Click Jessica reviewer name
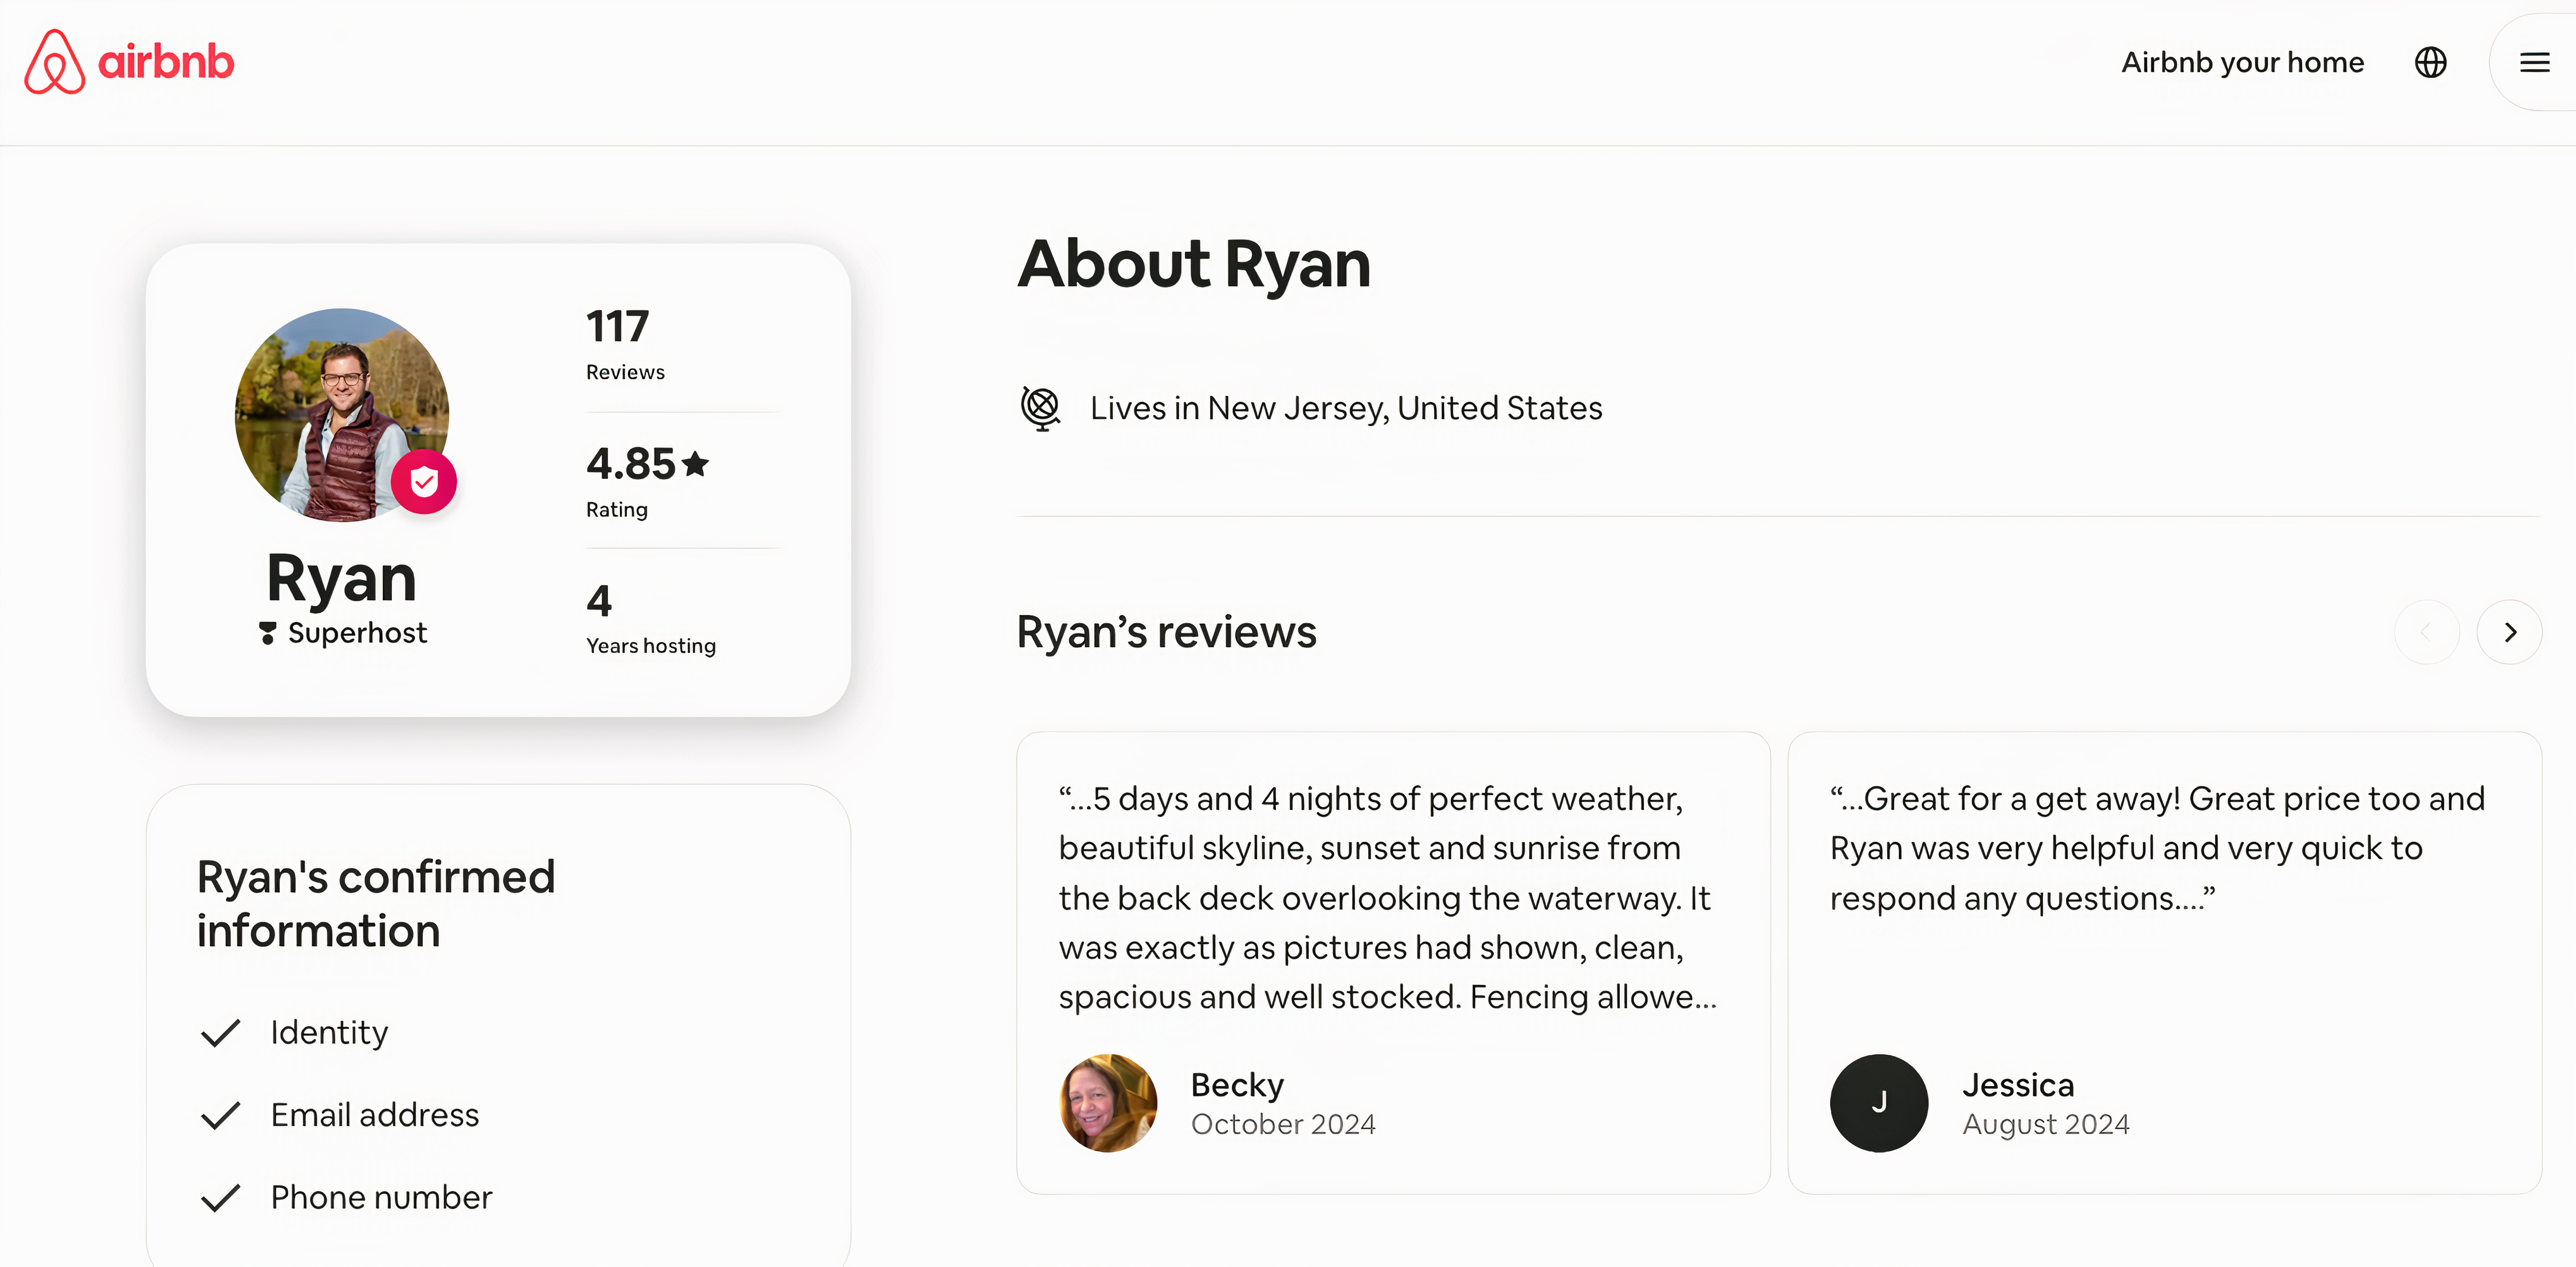The height and width of the screenshot is (1267, 2576). [2018, 1085]
